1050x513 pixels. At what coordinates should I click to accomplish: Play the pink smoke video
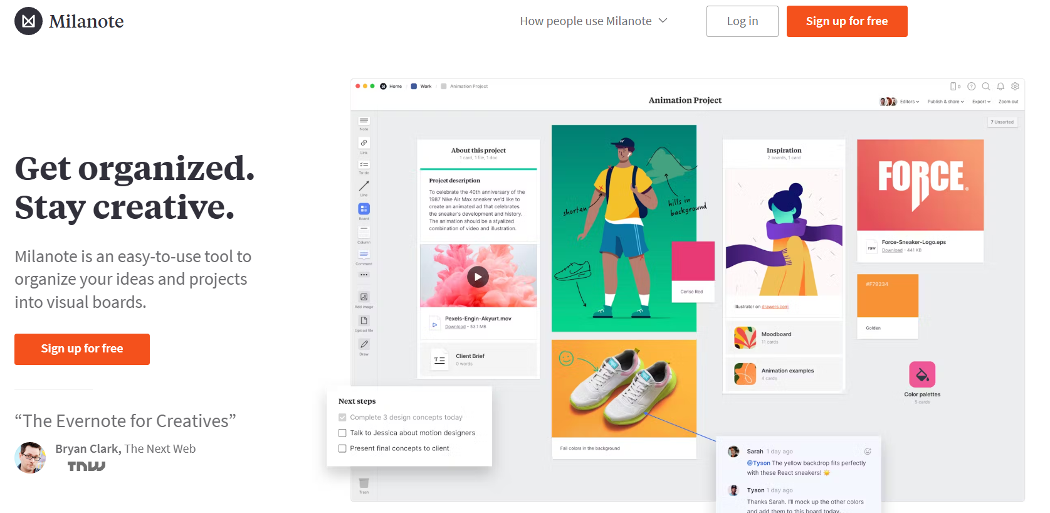(478, 277)
